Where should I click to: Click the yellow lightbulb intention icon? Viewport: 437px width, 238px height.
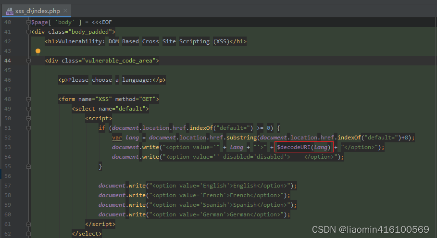[38, 51]
